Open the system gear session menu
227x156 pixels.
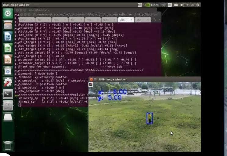point(198,5)
